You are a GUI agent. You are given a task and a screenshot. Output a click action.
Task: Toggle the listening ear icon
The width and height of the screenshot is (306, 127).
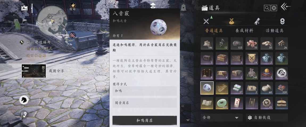coord(24,114)
